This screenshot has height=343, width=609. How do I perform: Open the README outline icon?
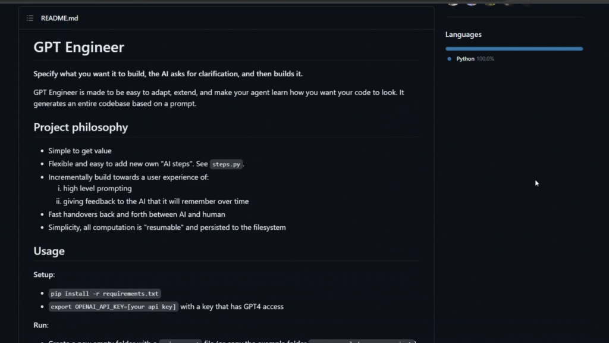point(30,18)
